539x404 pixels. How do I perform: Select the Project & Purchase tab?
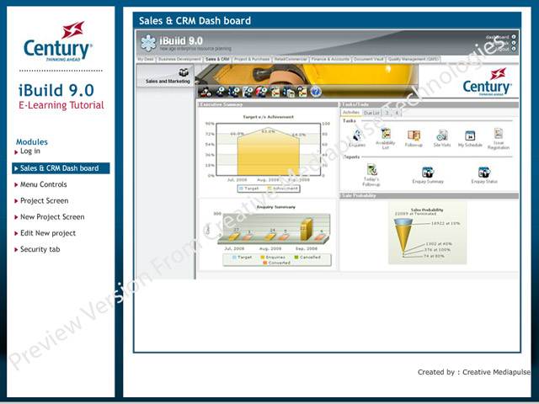[252, 61]
